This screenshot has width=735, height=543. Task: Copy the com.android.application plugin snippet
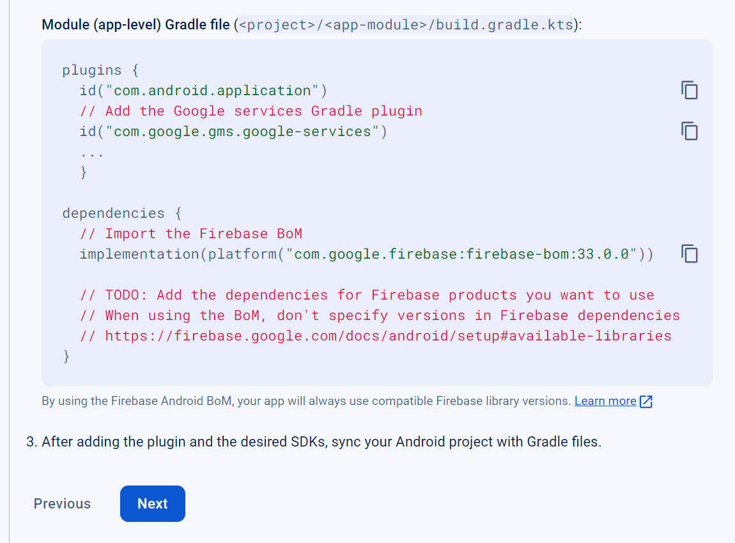[689, 90]
